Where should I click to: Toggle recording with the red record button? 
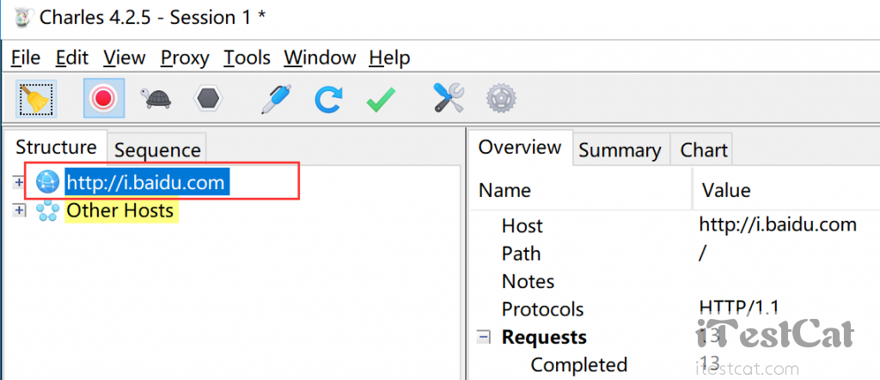pyautogui.click(x=104, y=98)
